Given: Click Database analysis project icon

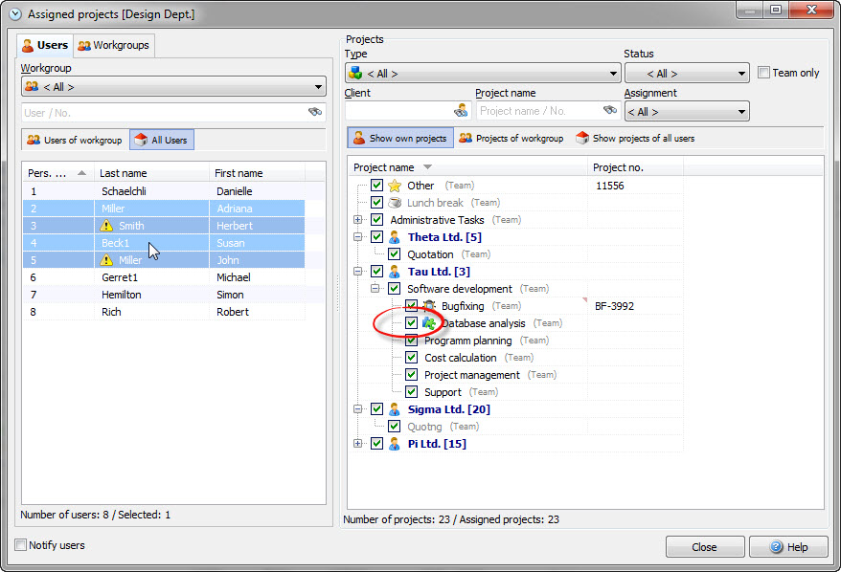Looking at the screenshot, I should (x=429, y=323).
